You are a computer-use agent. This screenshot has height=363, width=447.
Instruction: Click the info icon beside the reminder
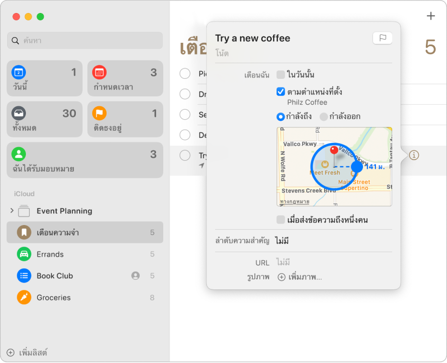coord(414,155)
